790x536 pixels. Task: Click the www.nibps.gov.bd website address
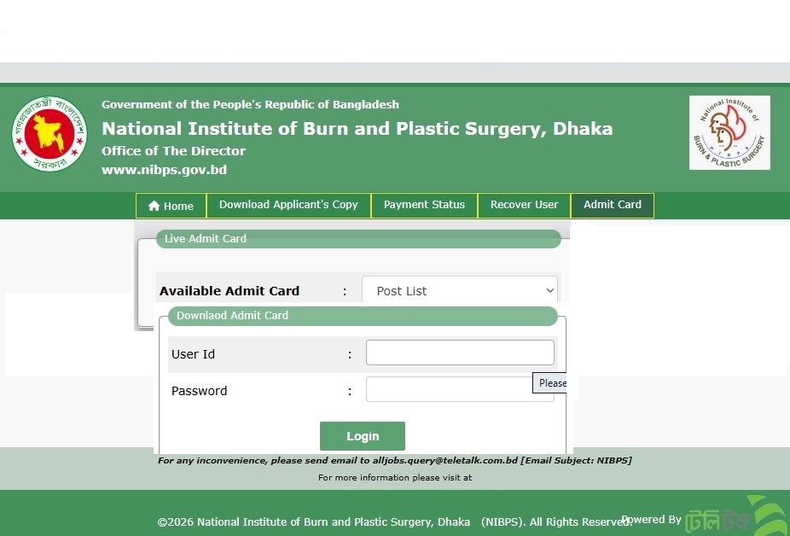[164, 170]
